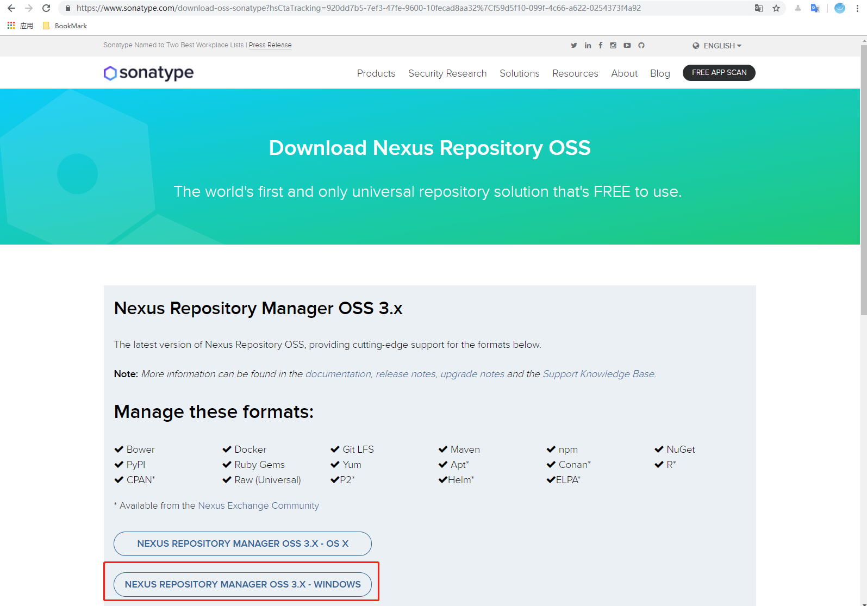Click the 'npm' format text
This screenshot has width=867, height=606.
point(568,450)
